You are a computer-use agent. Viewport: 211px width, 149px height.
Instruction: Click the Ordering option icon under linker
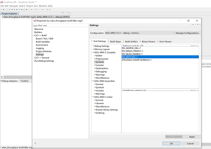click(x=95, y=113)
